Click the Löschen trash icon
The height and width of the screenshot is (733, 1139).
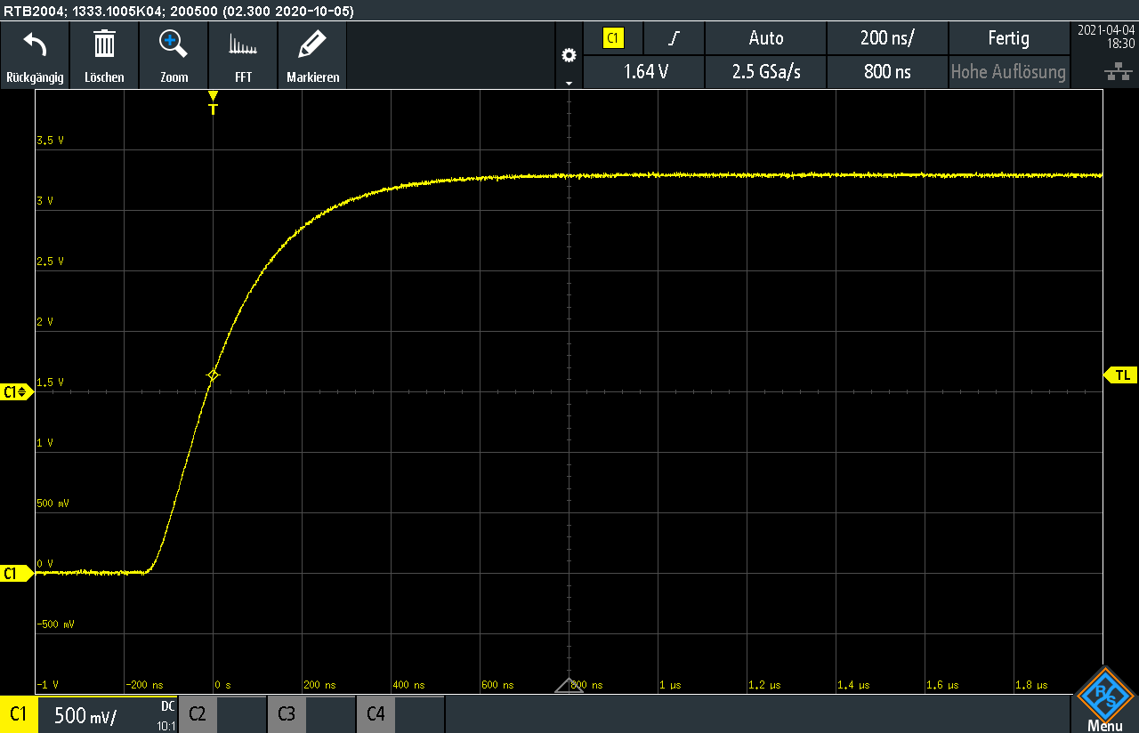[104, 44]
